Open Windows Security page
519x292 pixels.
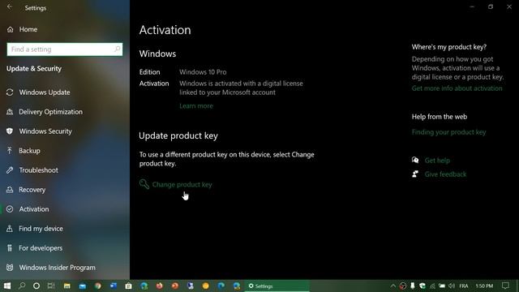coord(39,131)
